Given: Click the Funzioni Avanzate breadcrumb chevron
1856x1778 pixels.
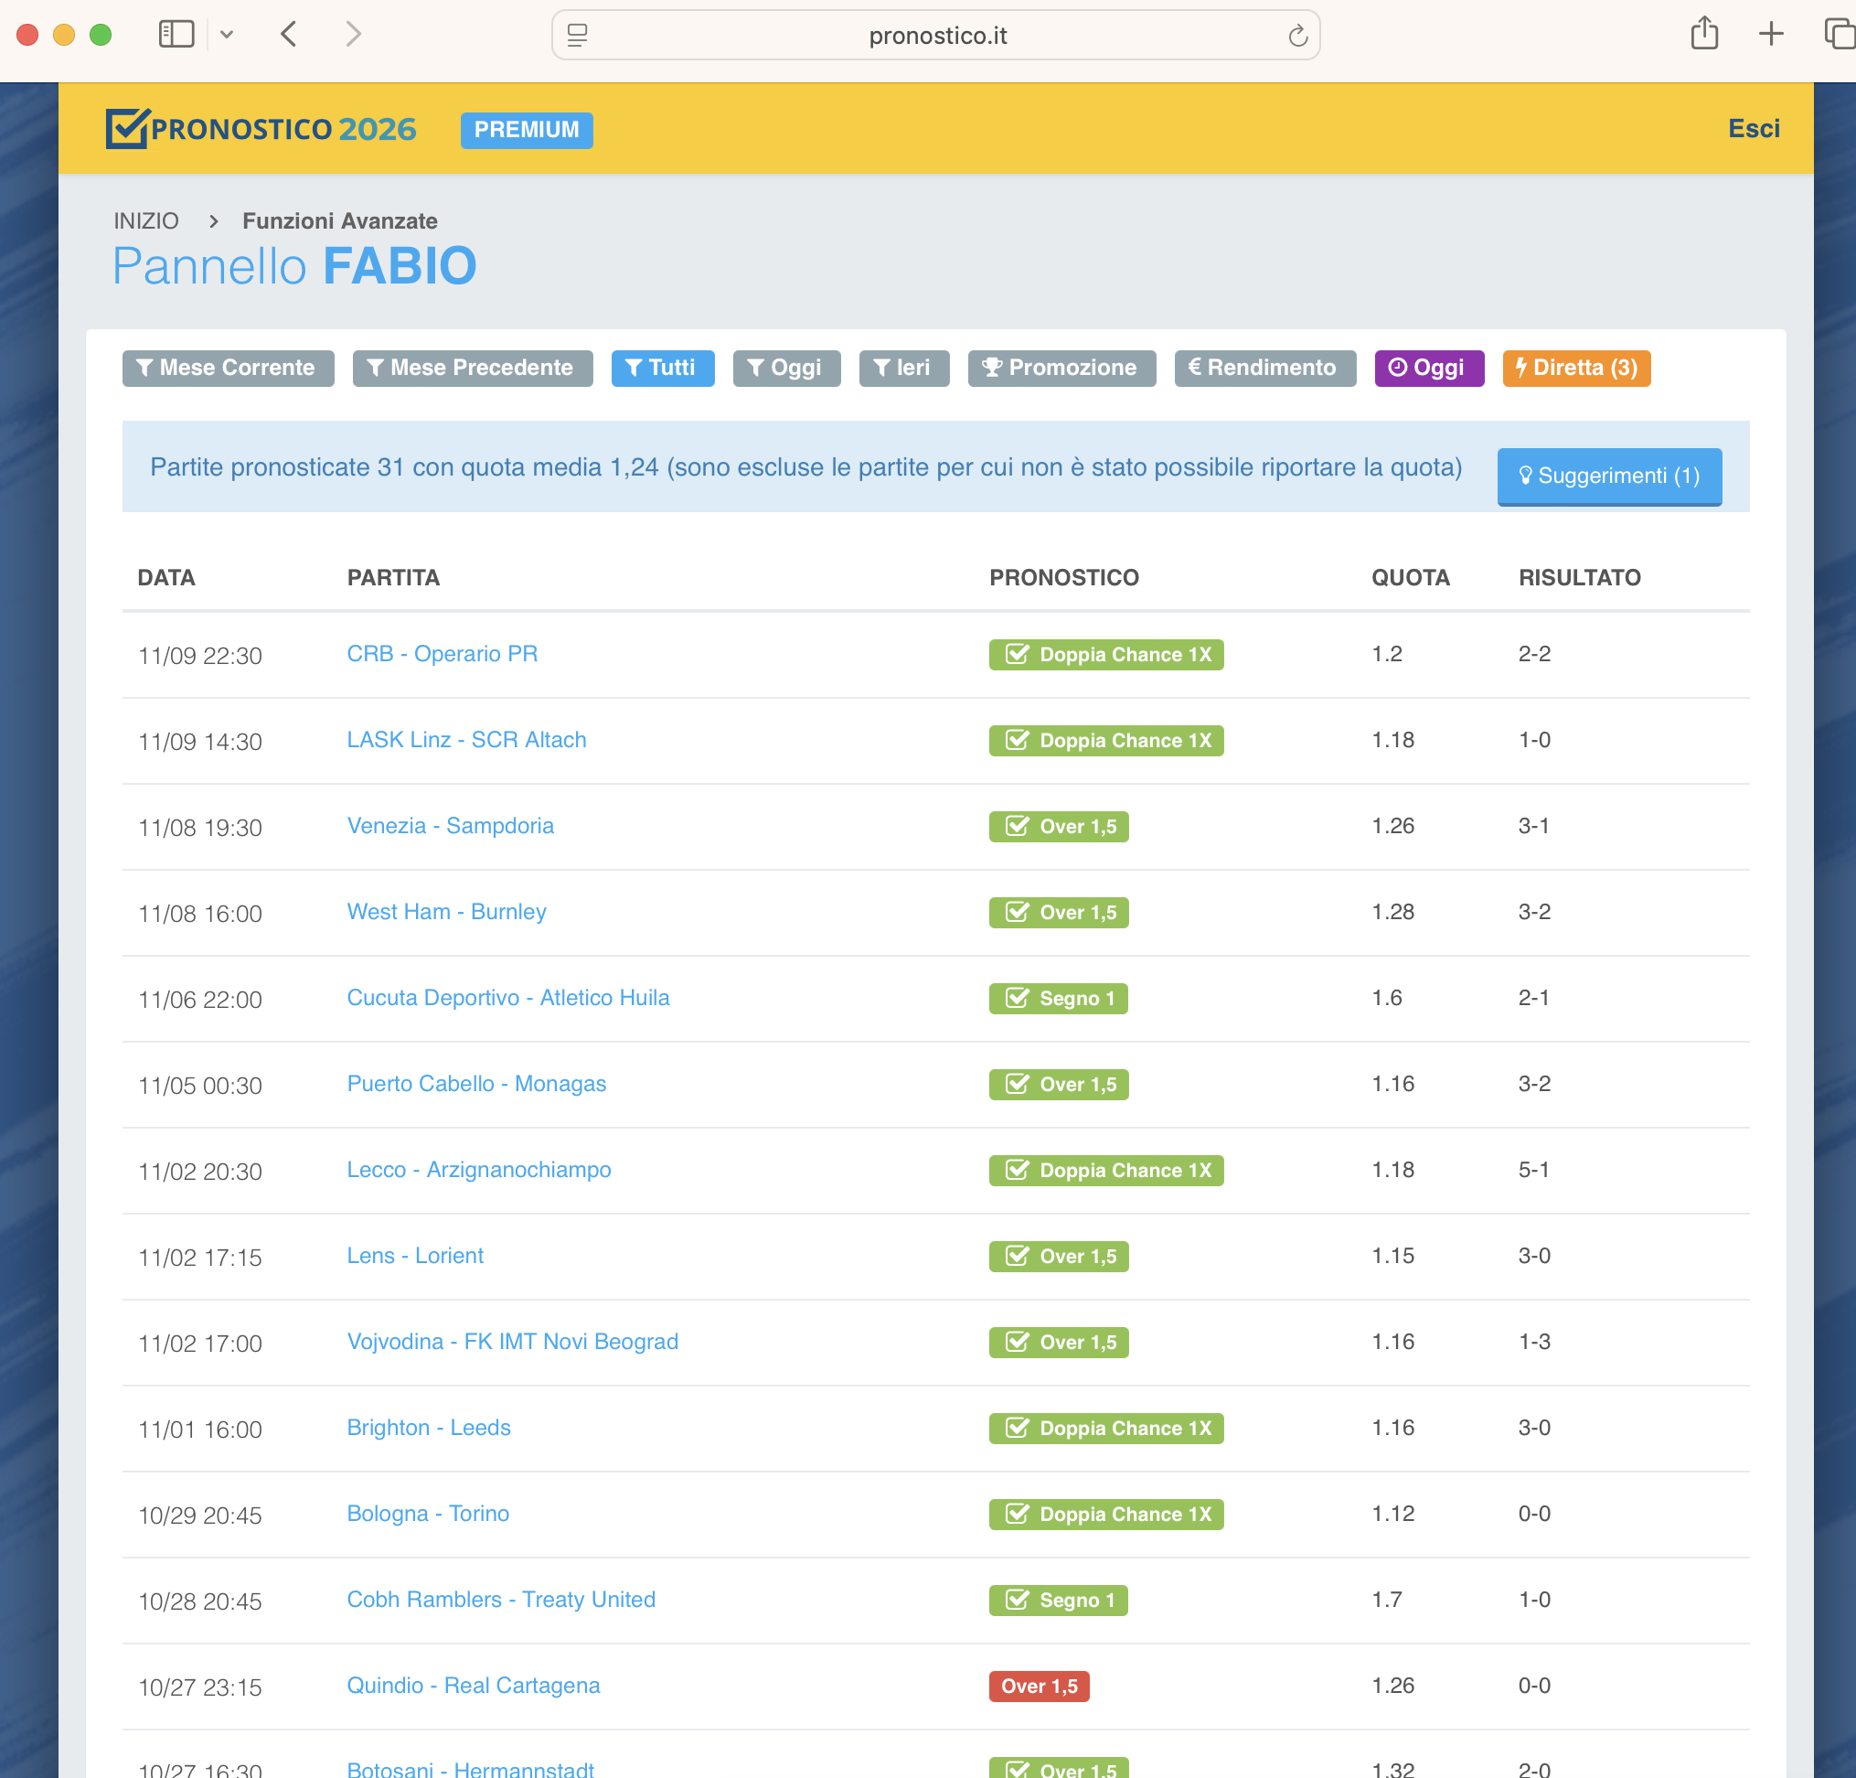Looking at the screenshot, I should coord(214,220).
